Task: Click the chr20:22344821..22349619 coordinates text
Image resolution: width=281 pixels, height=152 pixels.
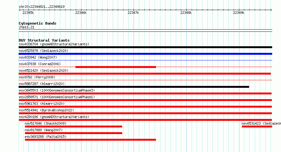Action: [x=42, y=7]
